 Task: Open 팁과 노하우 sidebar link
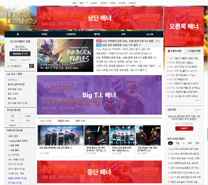[x=13, y=93]
